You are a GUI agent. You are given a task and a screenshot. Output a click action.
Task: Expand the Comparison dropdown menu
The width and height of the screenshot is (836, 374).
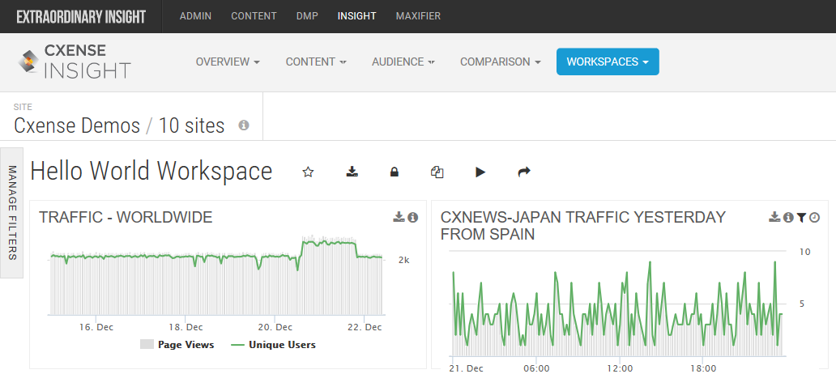500,62
